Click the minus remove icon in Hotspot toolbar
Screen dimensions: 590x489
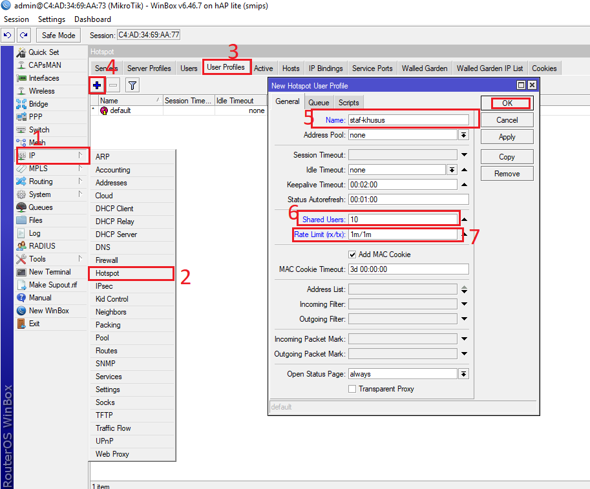[113, 85]
